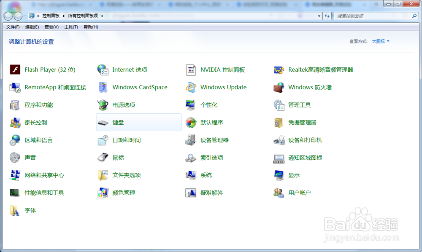Click the 鼠标 text label

pos(118,158)
